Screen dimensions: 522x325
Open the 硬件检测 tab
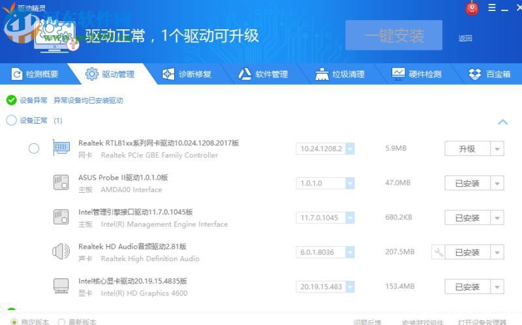click(x=417, y=74)
